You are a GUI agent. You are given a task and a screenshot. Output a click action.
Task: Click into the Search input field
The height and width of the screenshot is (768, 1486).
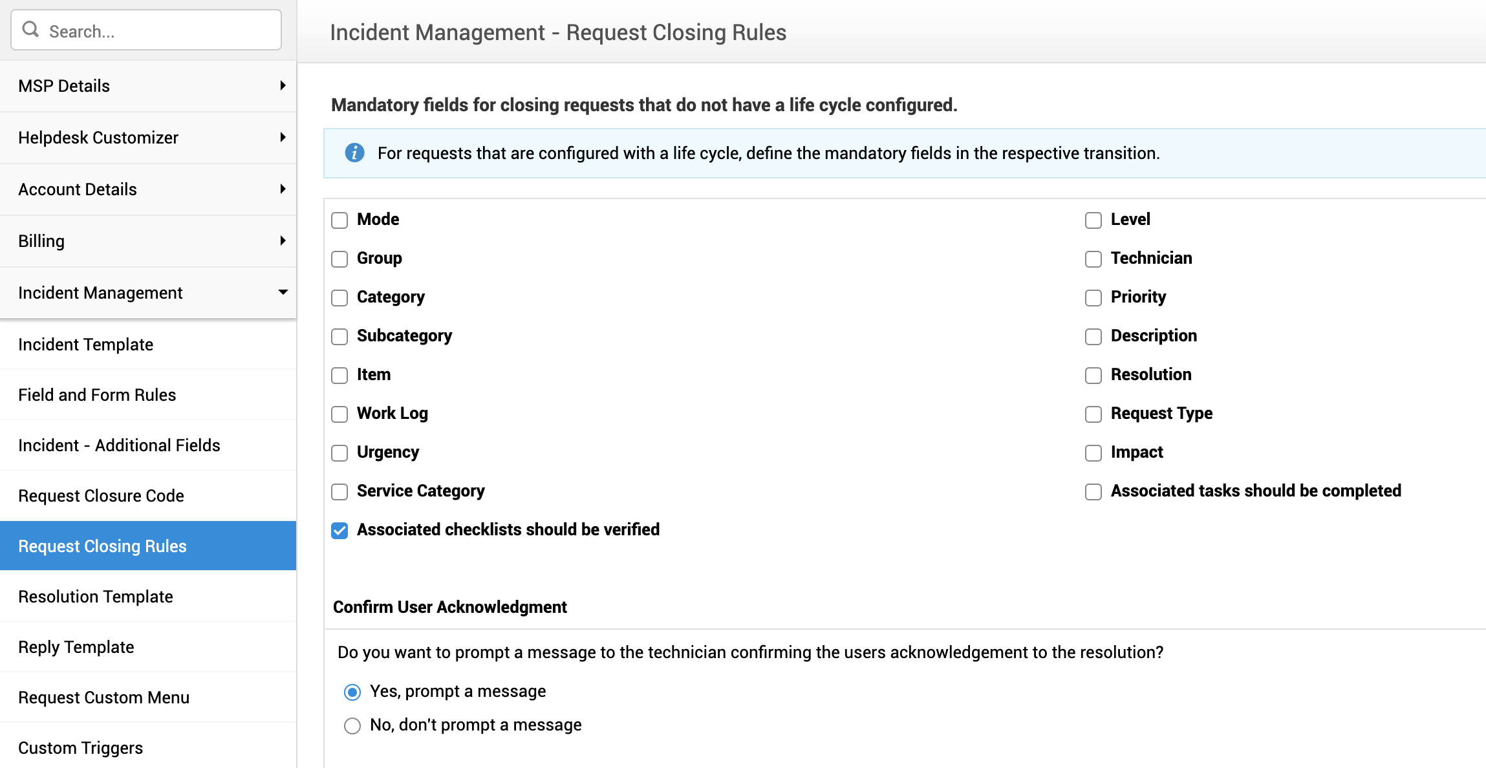(162, 31)
